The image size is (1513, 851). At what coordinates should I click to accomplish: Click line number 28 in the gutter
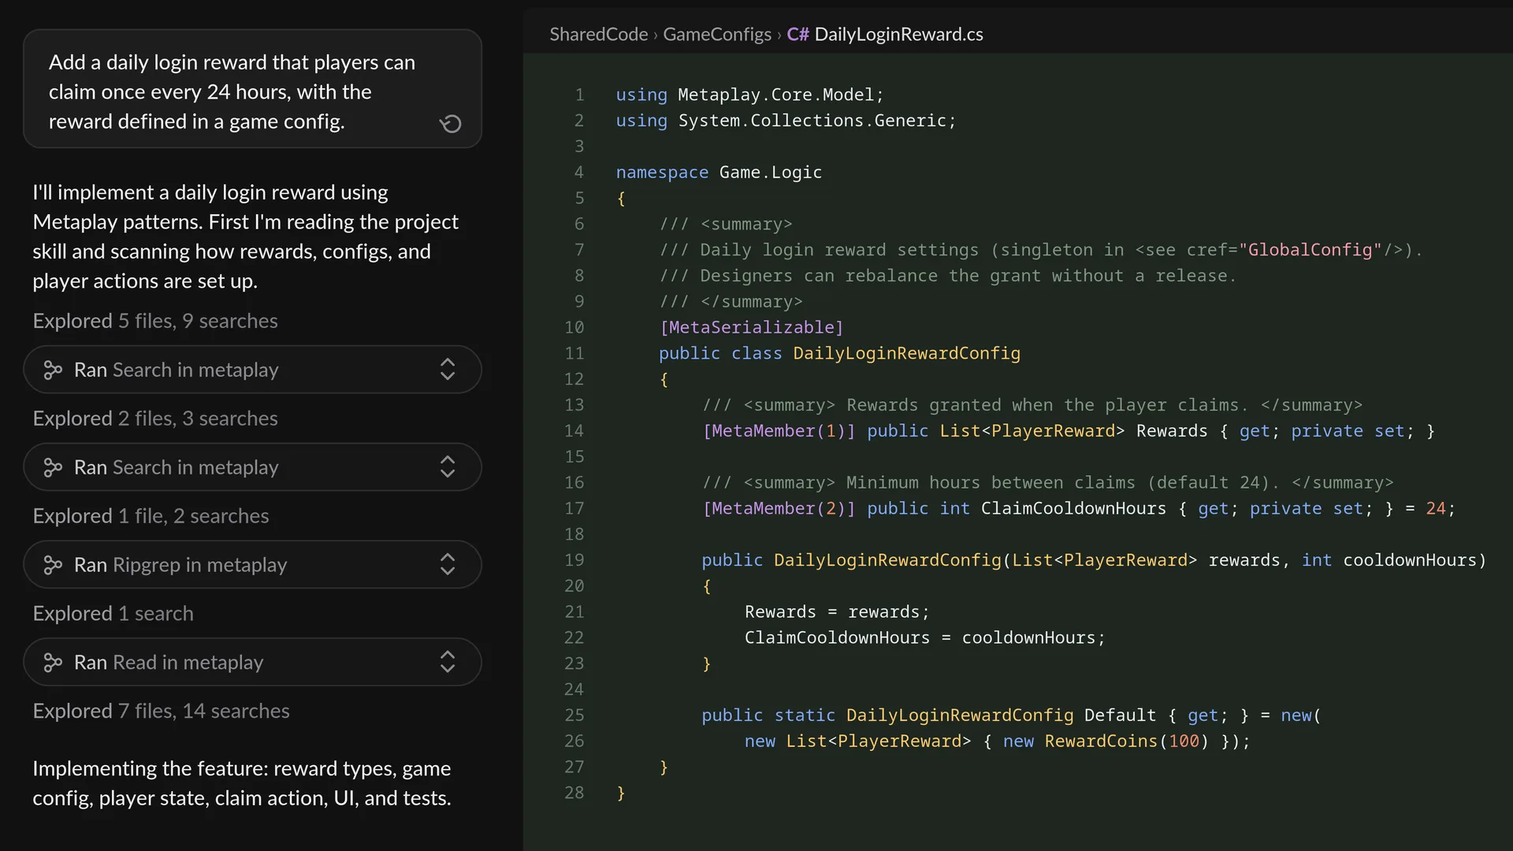click(574, 793)
